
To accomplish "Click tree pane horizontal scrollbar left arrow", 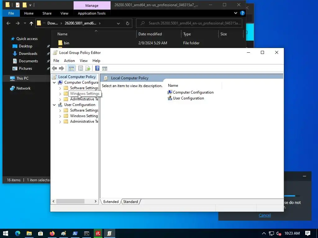I will click(x=53, y=201).
